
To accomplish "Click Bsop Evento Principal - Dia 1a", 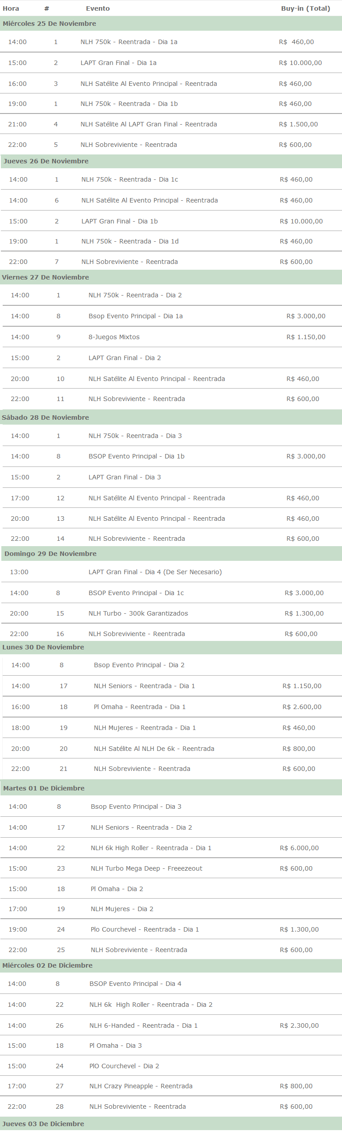I will click(x=136, y=316).
